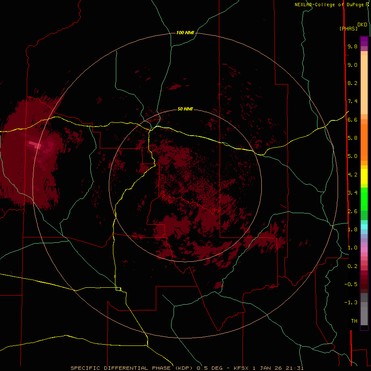Screen dimensions: 371x371
Task: Select the 4.2 scale label
Action: (x=352, y=175)
